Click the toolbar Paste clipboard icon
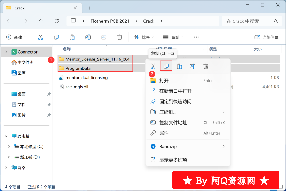The image size is (286, 191). 72,37
